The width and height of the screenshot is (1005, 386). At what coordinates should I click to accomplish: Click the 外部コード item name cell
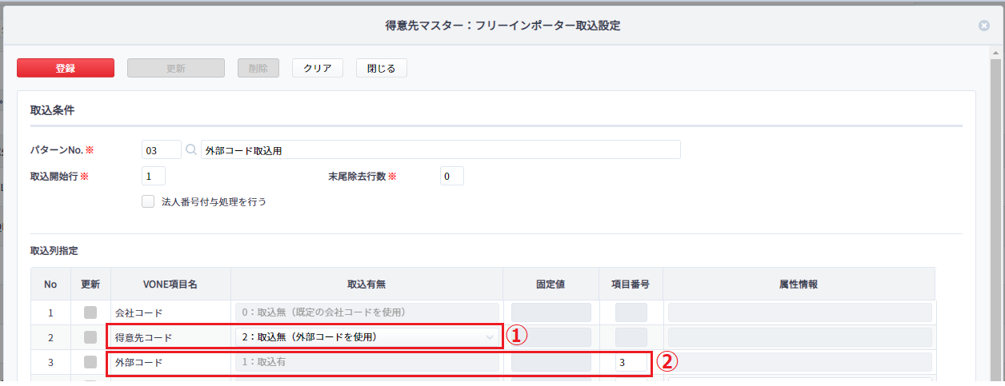tap(171, 363)
